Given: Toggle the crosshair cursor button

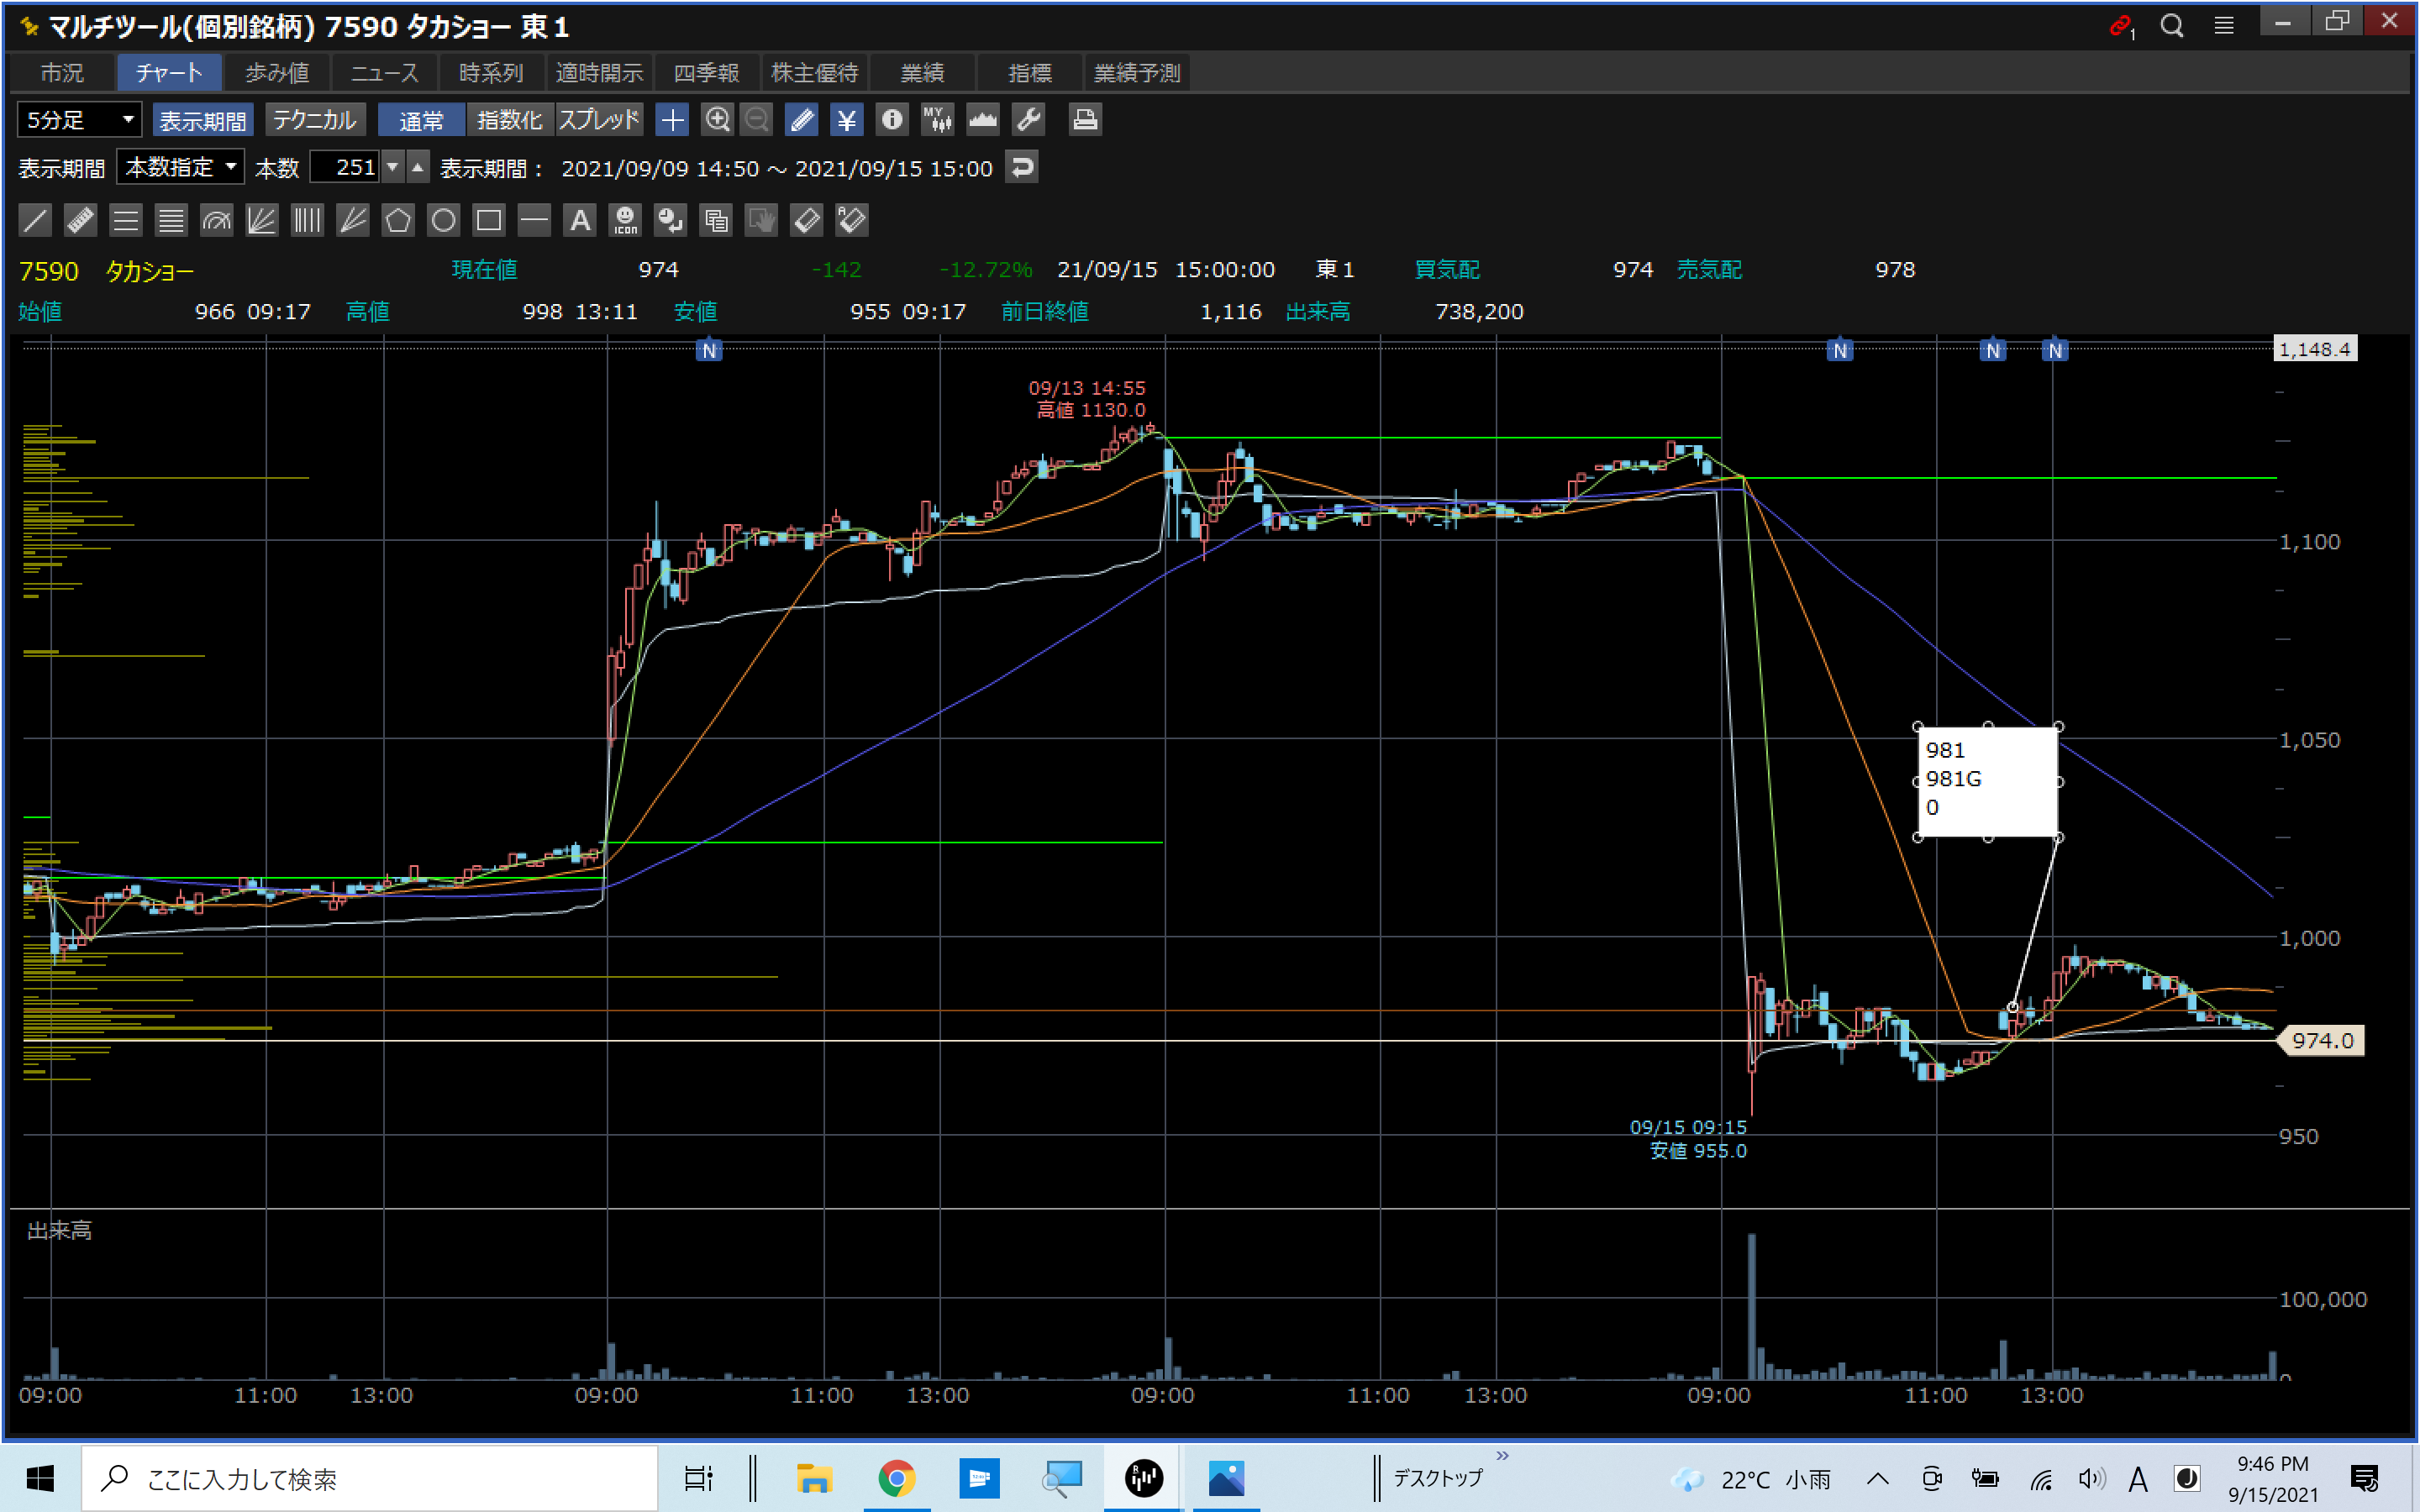Looking at the screenshot, I should pos(672,120).
